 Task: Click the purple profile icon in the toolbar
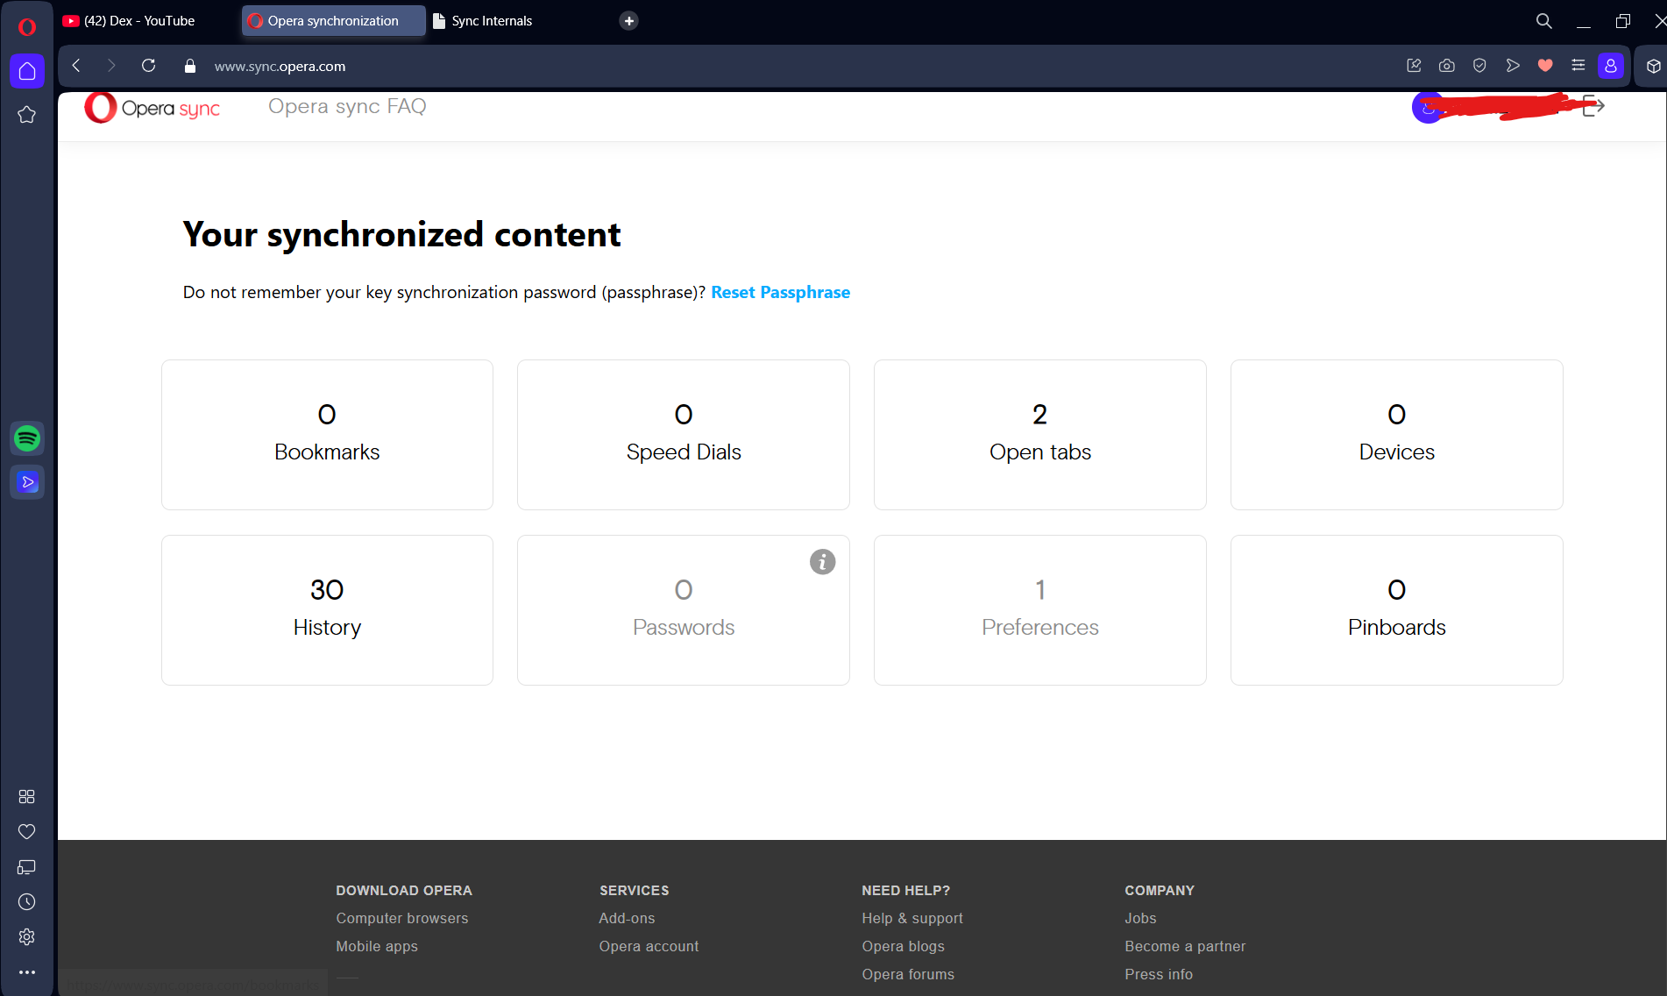point(1611,66)
